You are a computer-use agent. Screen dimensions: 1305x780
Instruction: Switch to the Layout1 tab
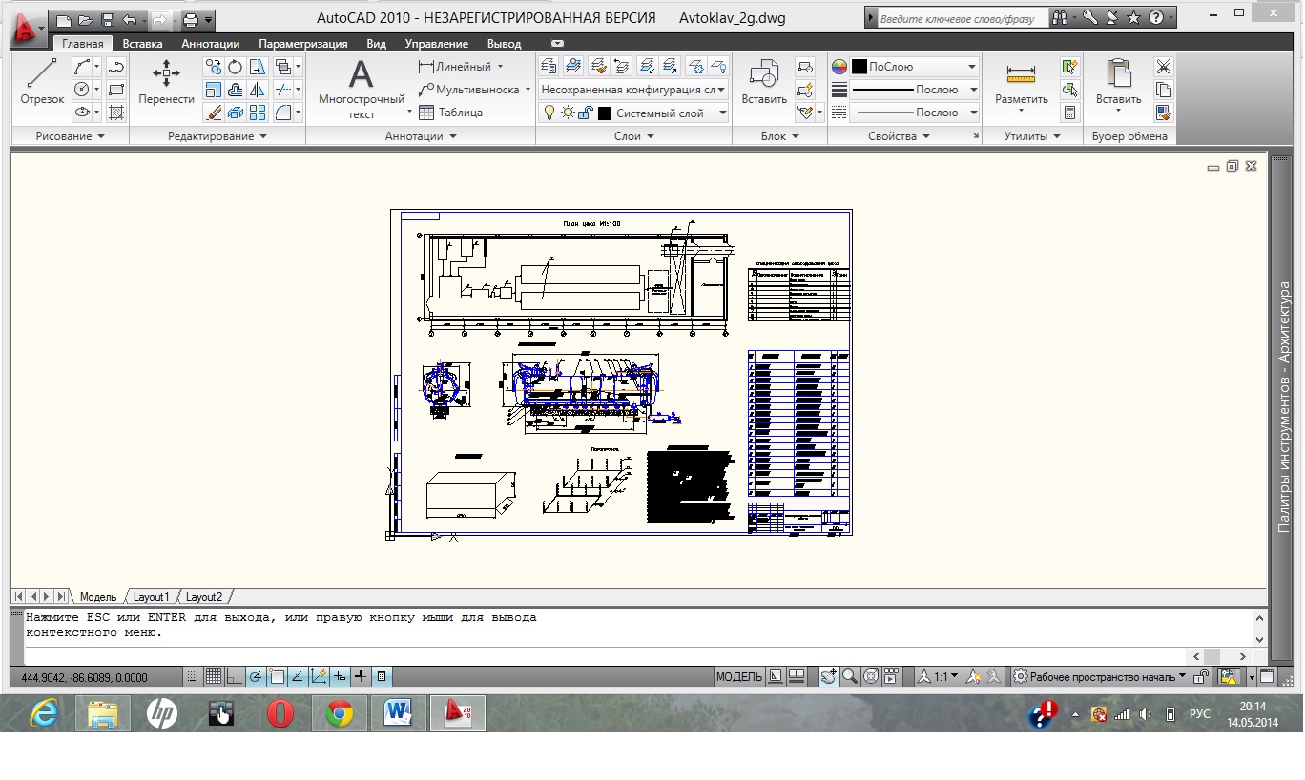point(151,597)
